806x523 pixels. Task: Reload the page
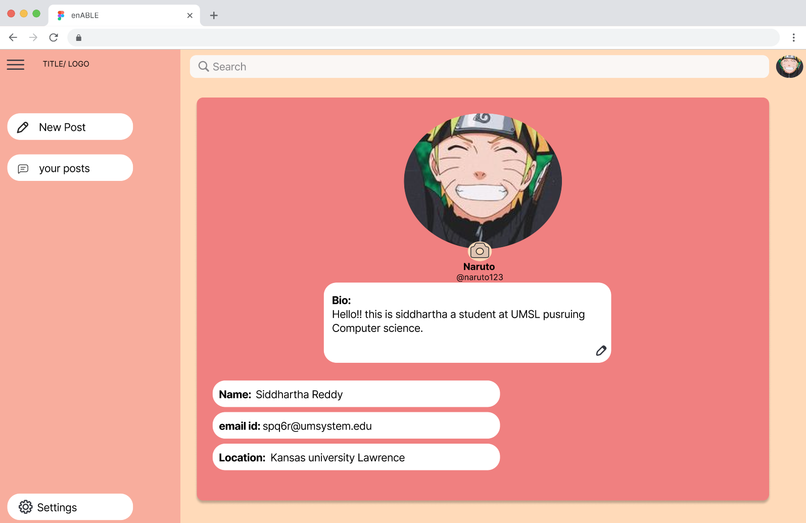click(54, 37)
